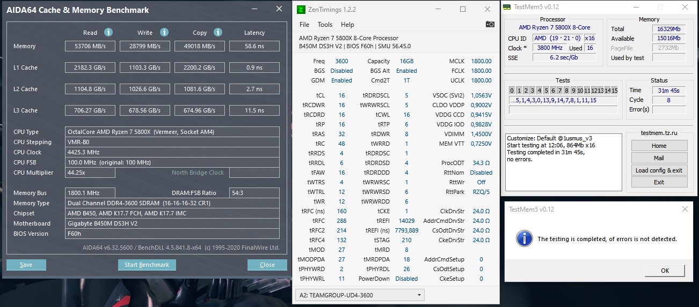Click the test sequence 5,1,4,3,0,13,9 field

(x=563, y=100)
